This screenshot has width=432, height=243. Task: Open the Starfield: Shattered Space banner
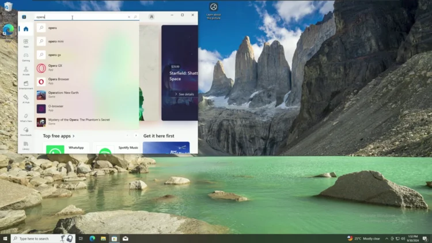[x=180, y=73]
